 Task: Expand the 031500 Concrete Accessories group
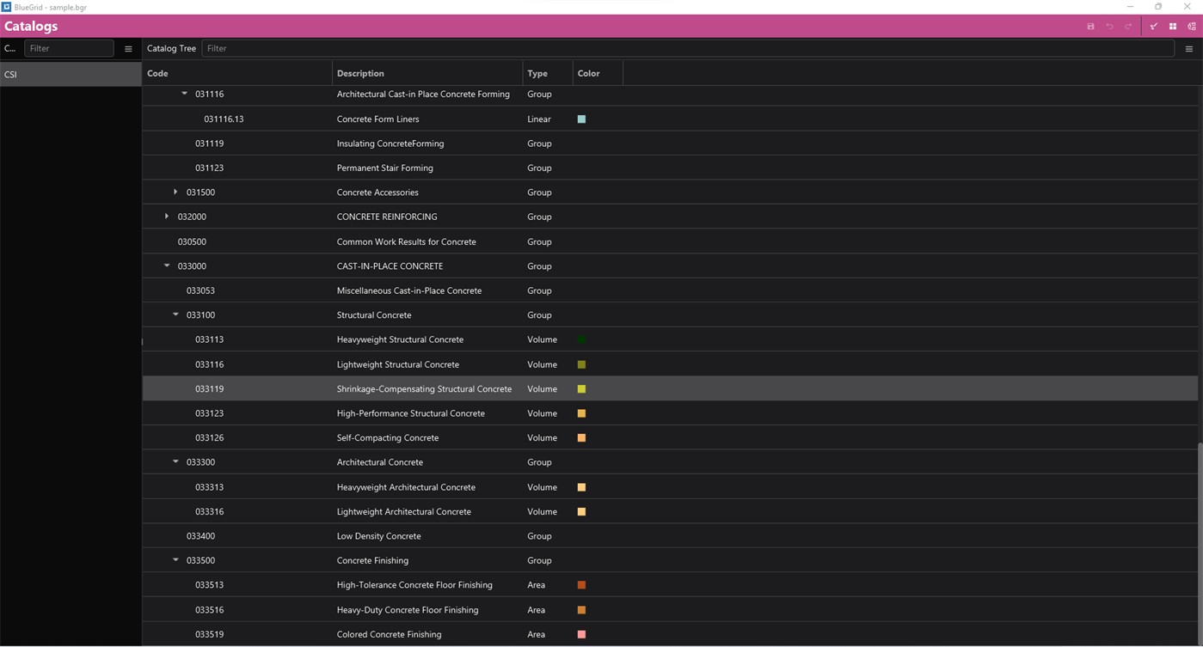[x=175, y=192]
